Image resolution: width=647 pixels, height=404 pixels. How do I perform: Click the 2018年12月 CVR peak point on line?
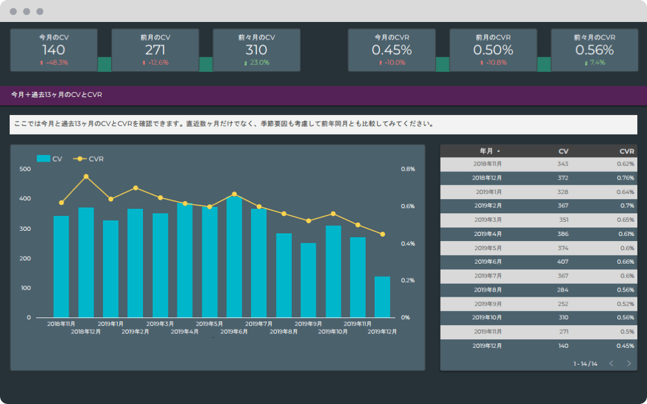[x=86, y=176]
